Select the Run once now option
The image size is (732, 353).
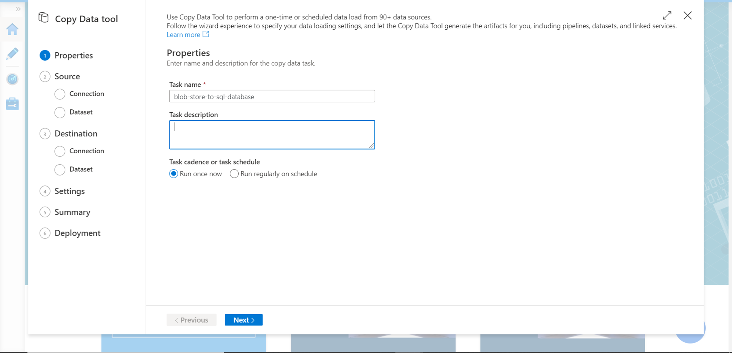(173, 174)
